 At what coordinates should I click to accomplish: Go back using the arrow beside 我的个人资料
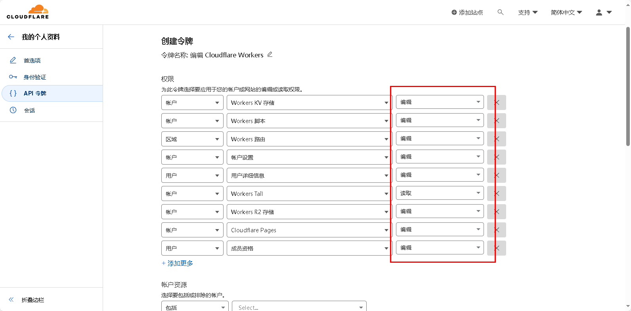(11, 37)
